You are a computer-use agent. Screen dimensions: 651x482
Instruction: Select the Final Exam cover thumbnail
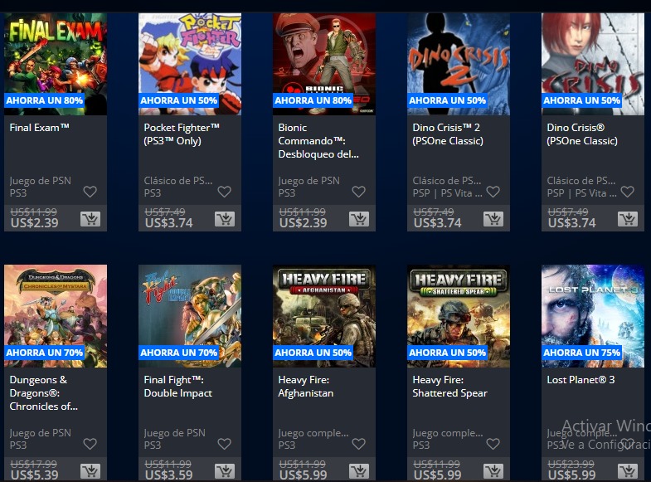(x=56, y=64)
